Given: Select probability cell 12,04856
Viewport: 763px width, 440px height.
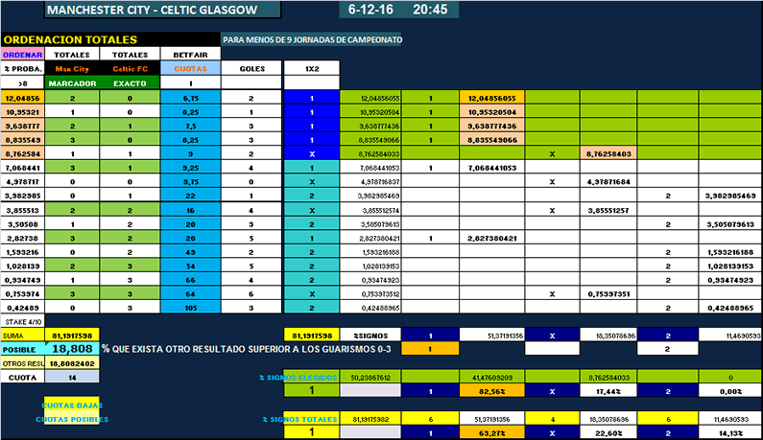Looking at the screenshot, I should pyautogui.click(x=22, y=98).
